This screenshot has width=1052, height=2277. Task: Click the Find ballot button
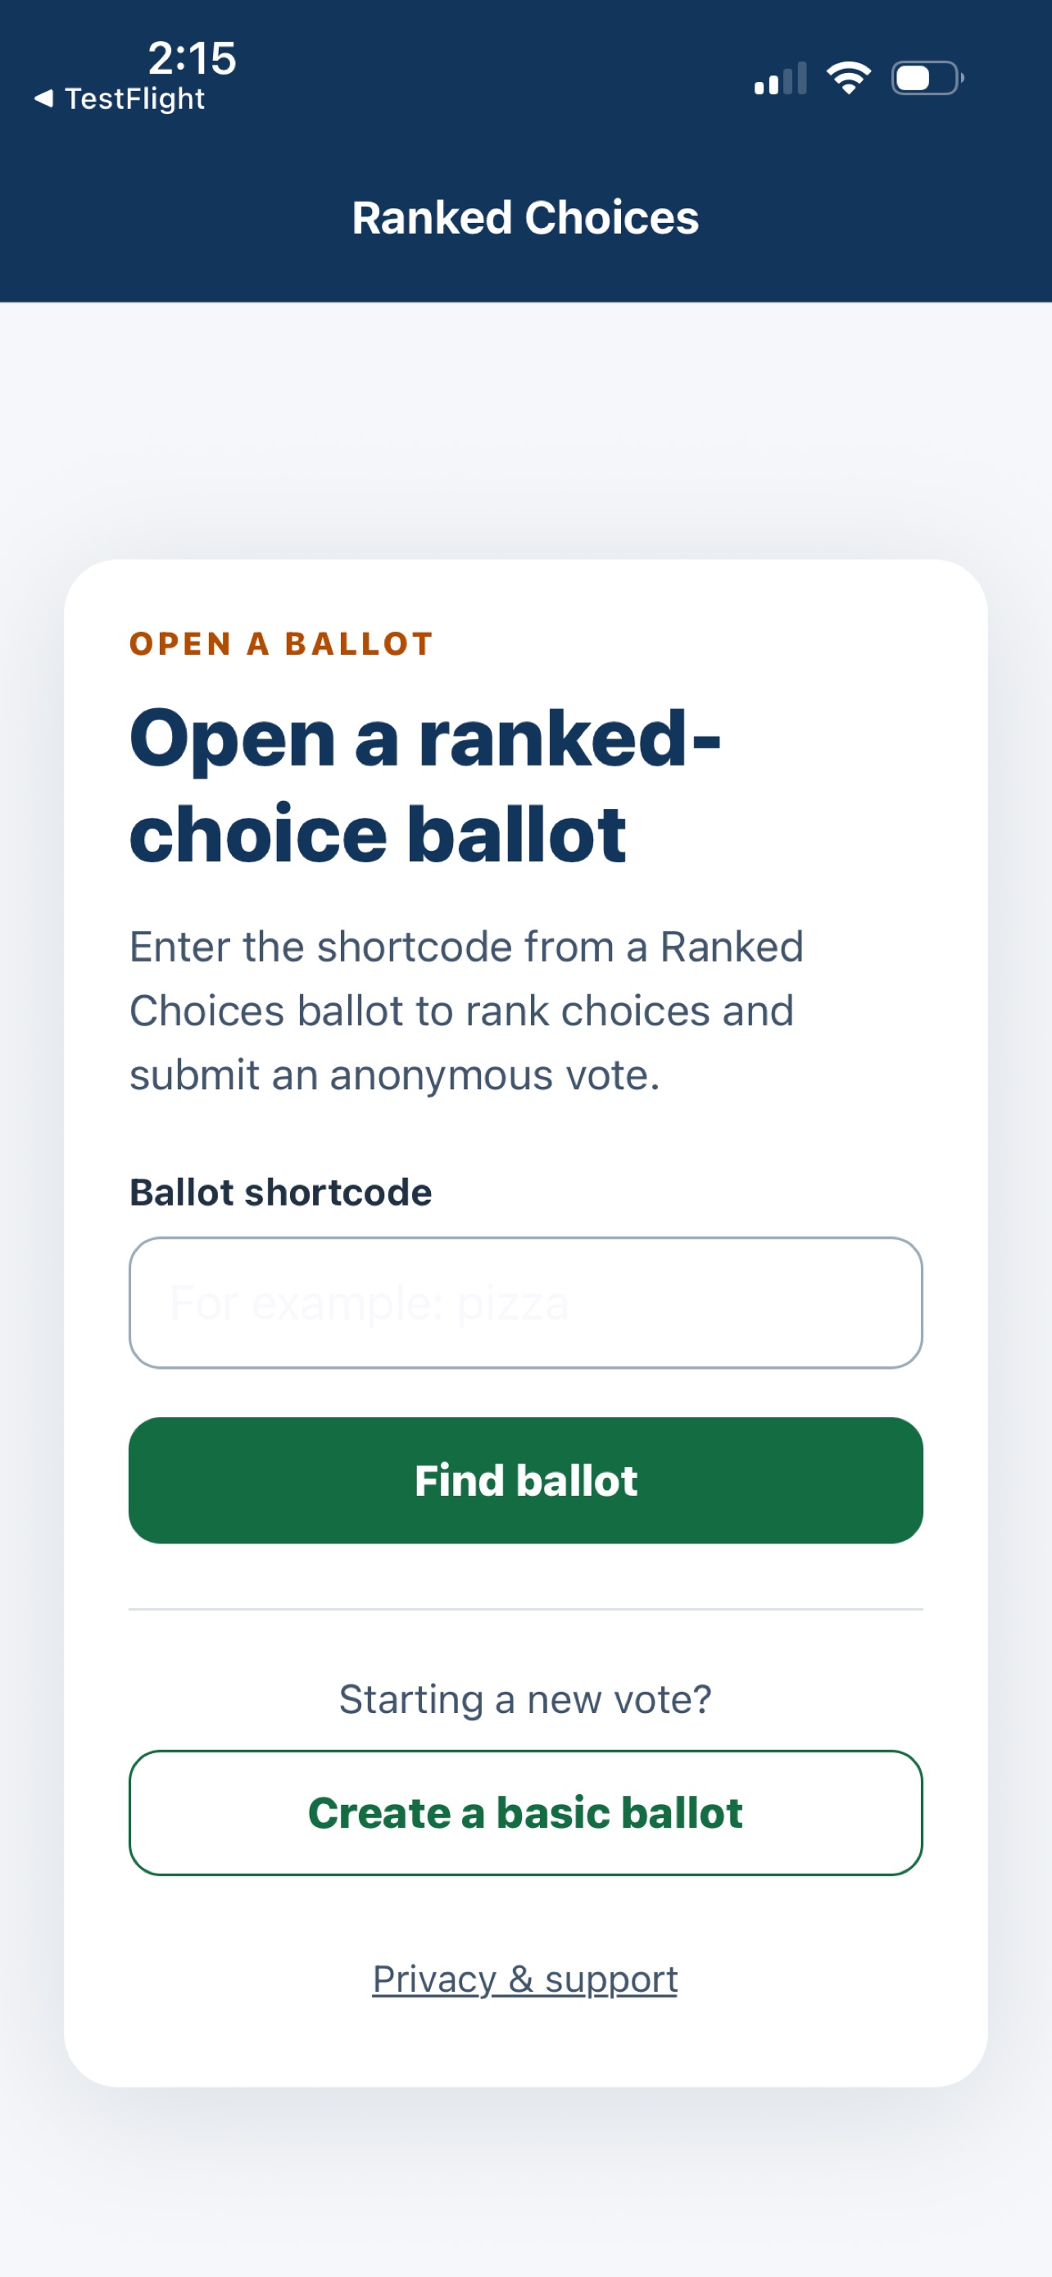[525, 1479]
